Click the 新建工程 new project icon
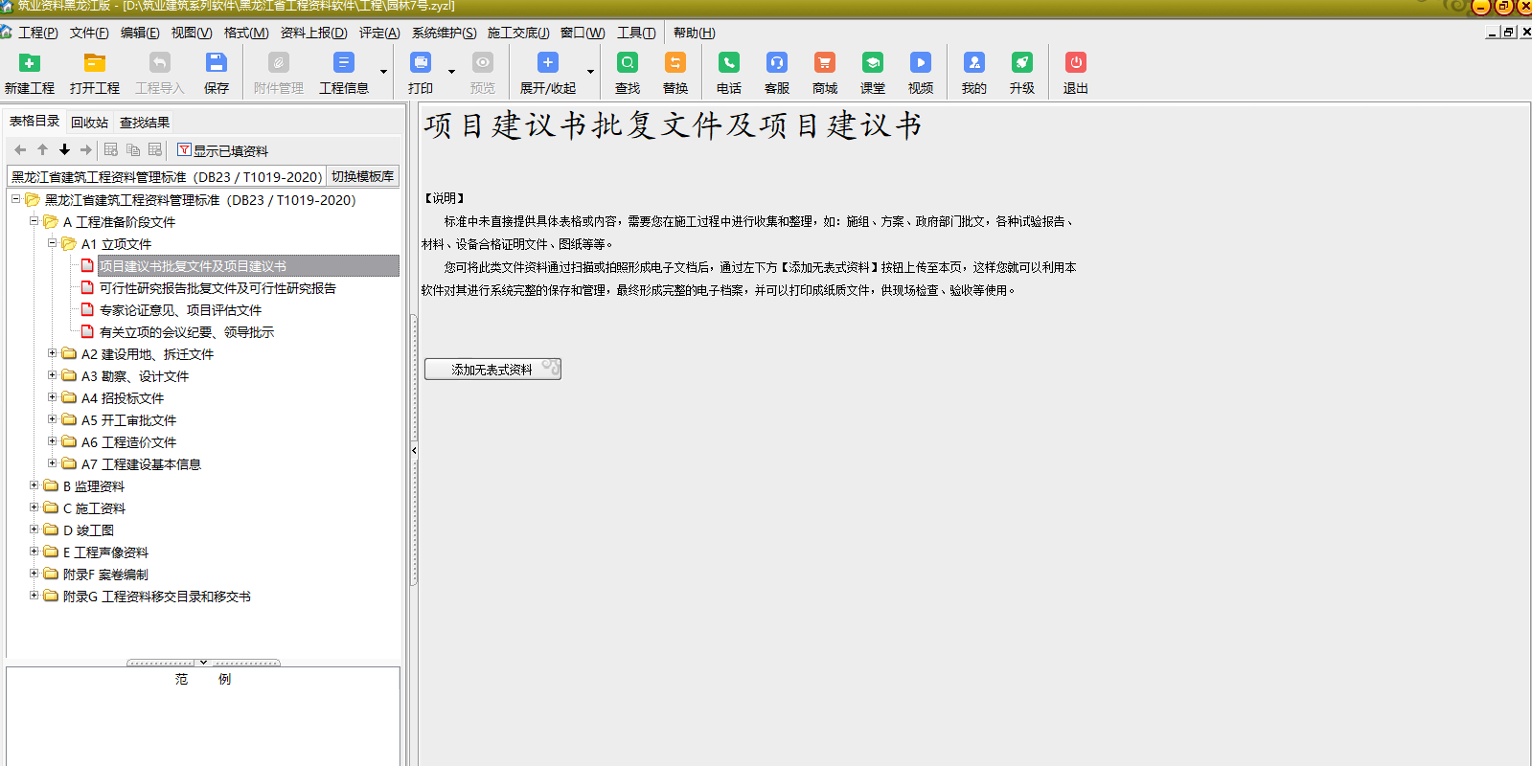This screenshot has width=1532, height=766. tap(30, 64)
